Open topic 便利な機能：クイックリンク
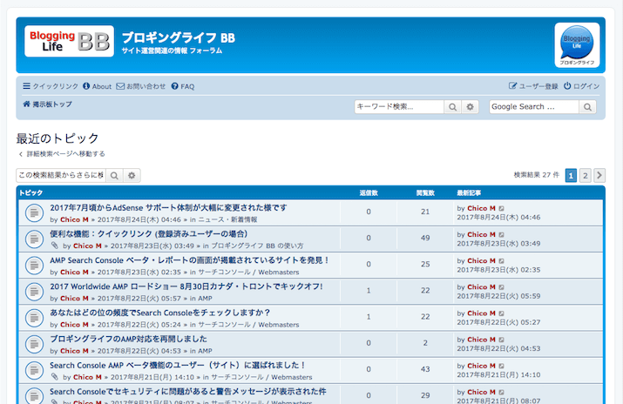 point(149,233)
